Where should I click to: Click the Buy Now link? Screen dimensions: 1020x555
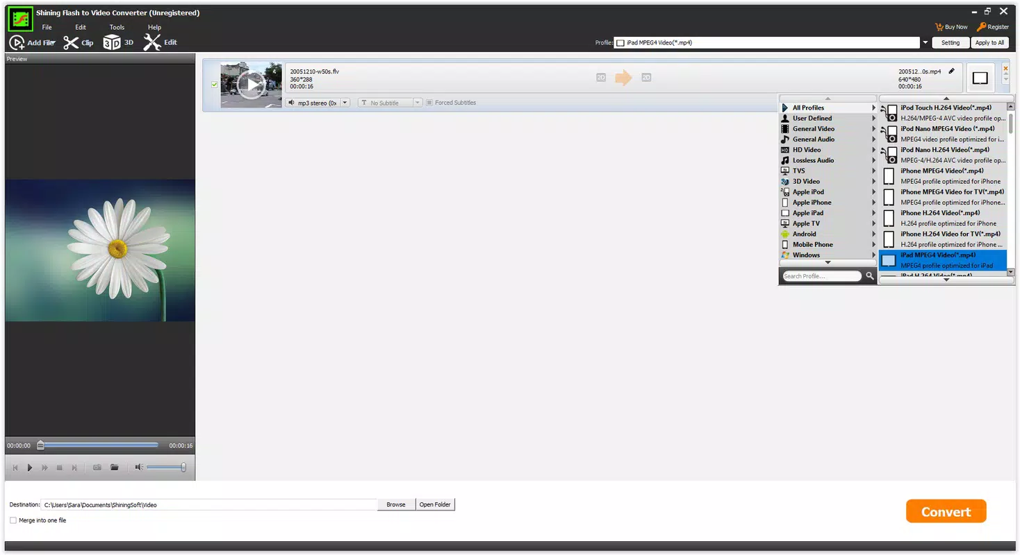coord(956,27)
